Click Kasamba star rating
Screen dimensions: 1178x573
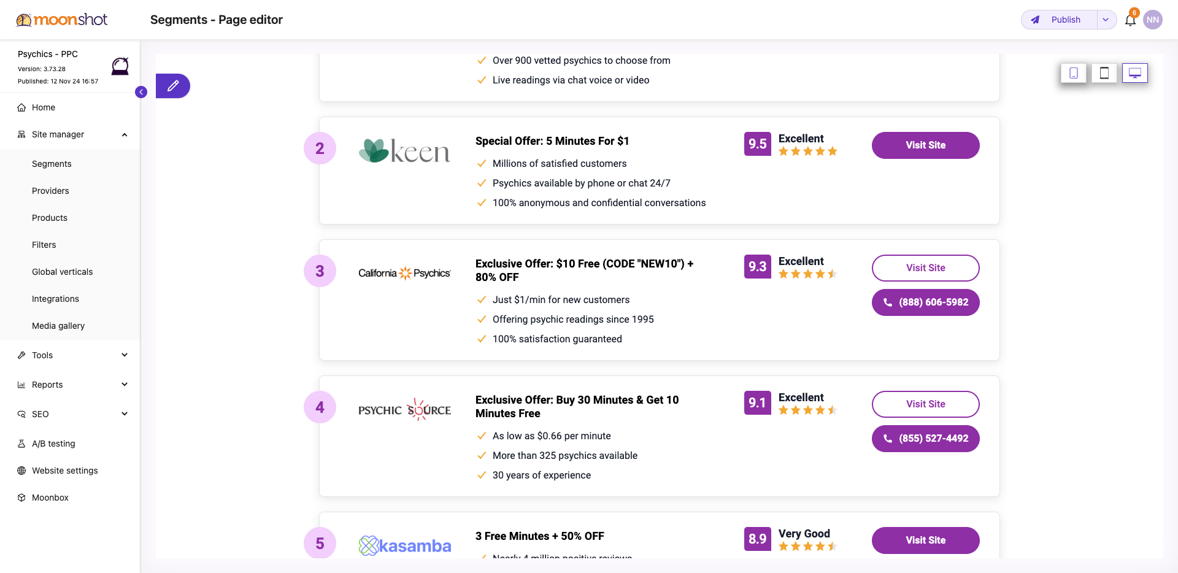(x=808, y=547)
